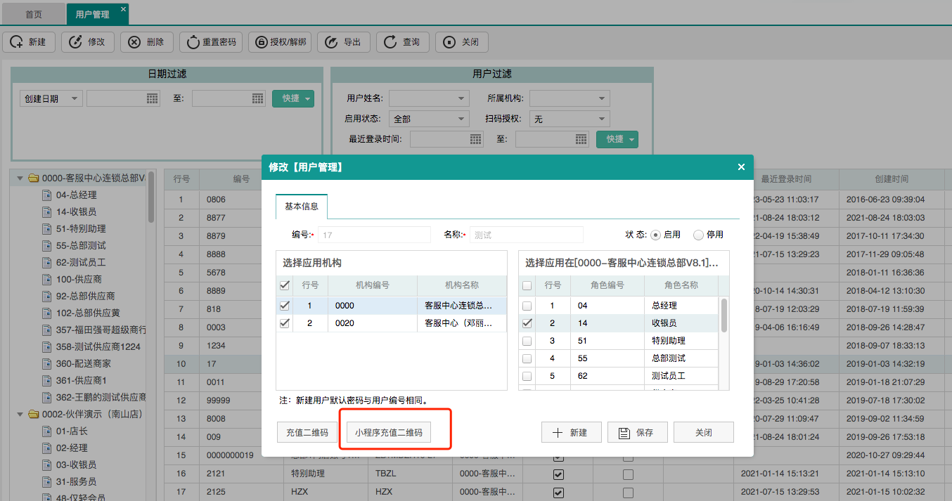Click the 新建 toolbar icon
The height and width of the screenshot is (501, 952).
tap(17, 42)
